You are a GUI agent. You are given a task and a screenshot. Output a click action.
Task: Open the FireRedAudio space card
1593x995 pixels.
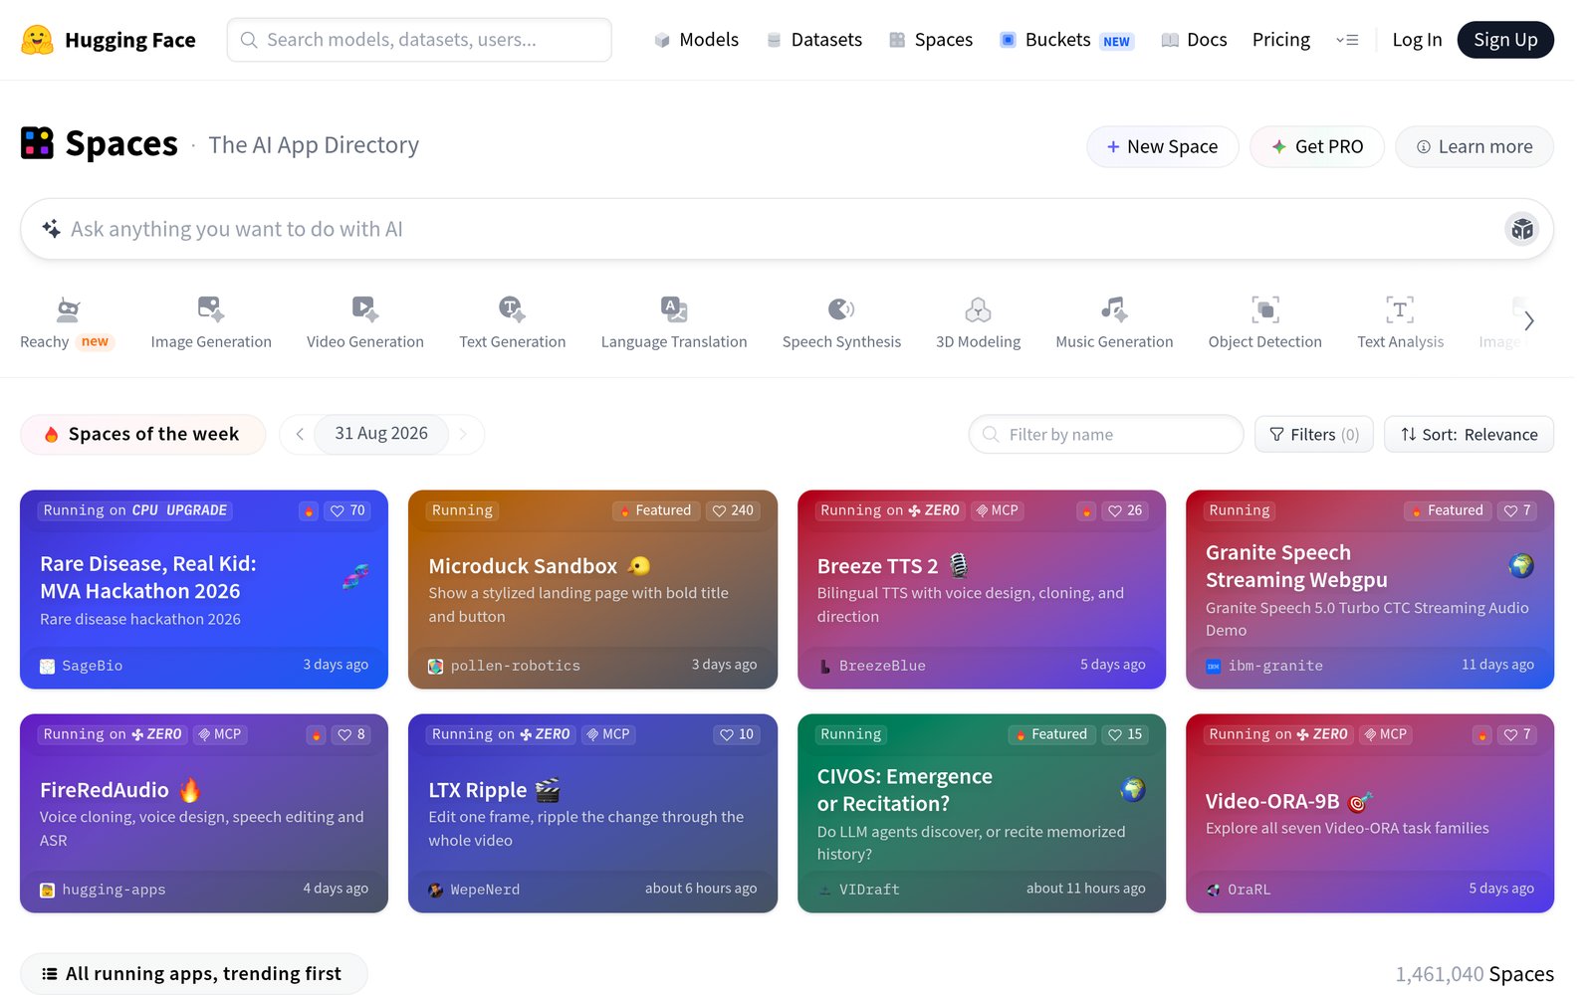204,813
